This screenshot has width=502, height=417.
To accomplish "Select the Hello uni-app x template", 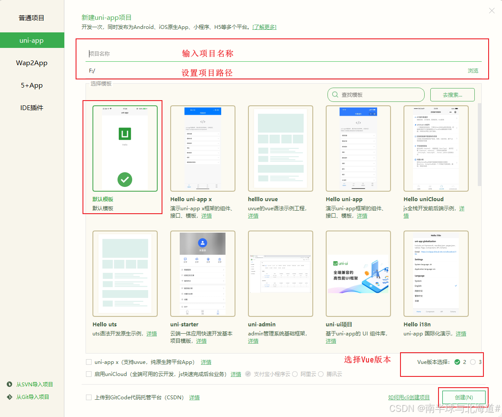I will tap(203, 148).
